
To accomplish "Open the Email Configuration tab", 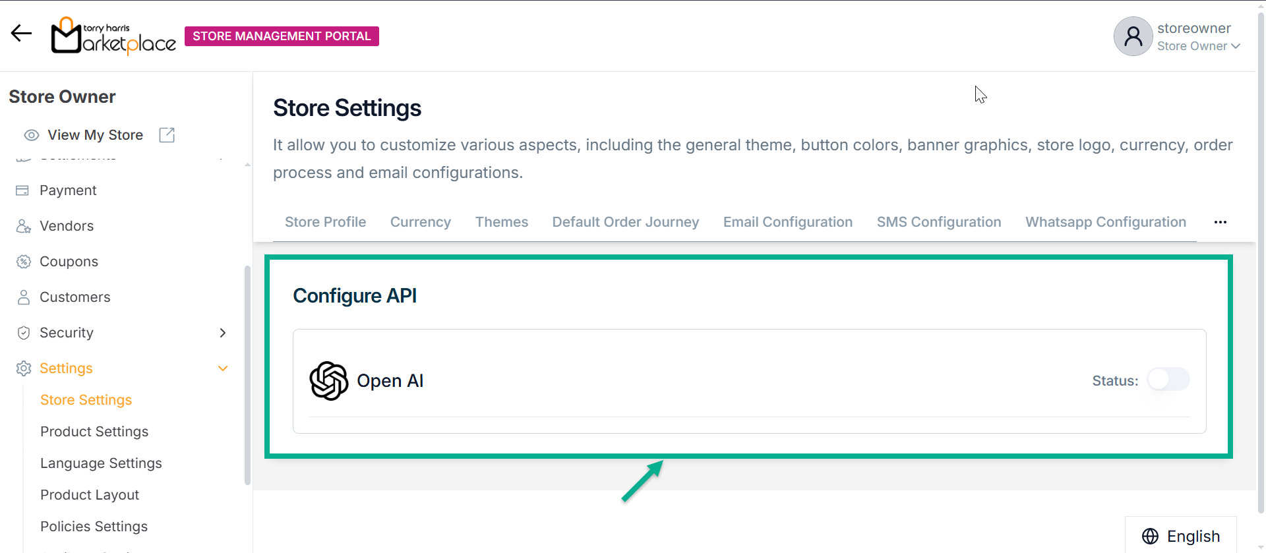I will 787,222.
